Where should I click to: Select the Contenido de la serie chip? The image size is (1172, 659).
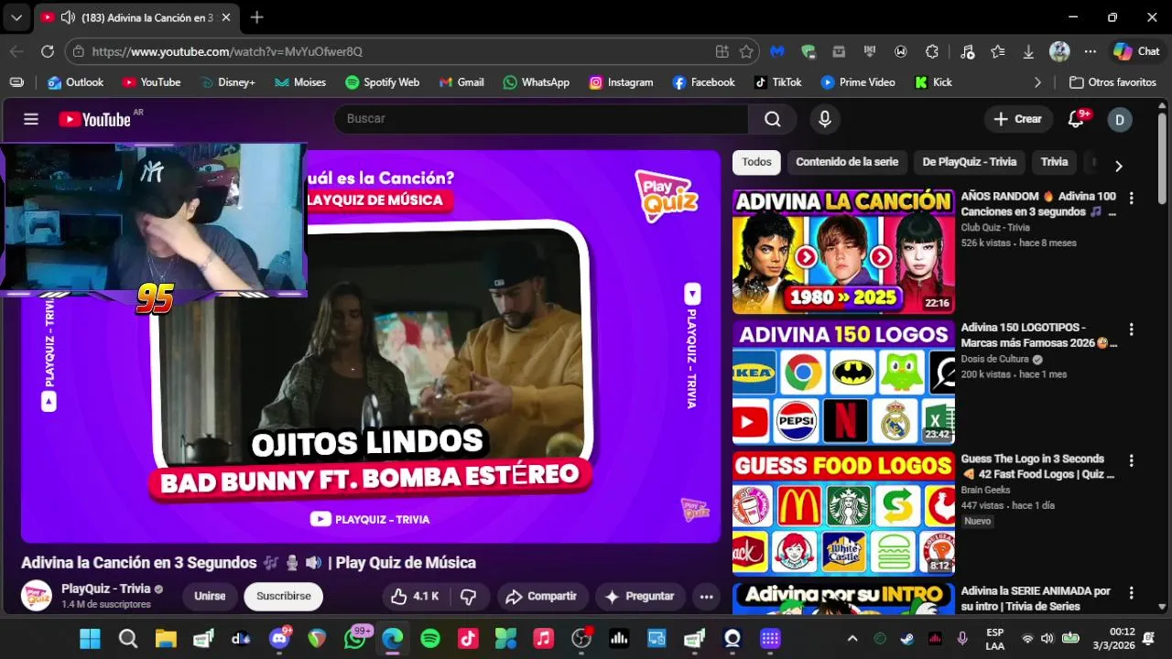pyautogui.click(x=847, y=162)
